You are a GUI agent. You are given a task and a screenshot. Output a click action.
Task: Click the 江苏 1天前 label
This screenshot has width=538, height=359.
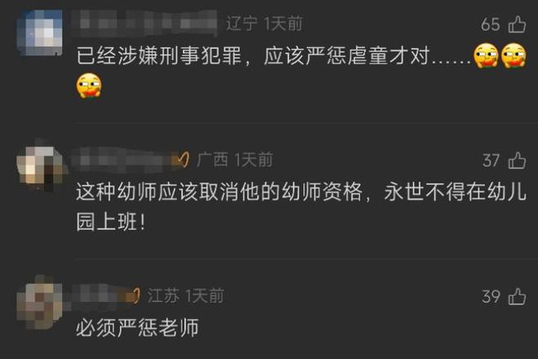[x=186, y=296]
